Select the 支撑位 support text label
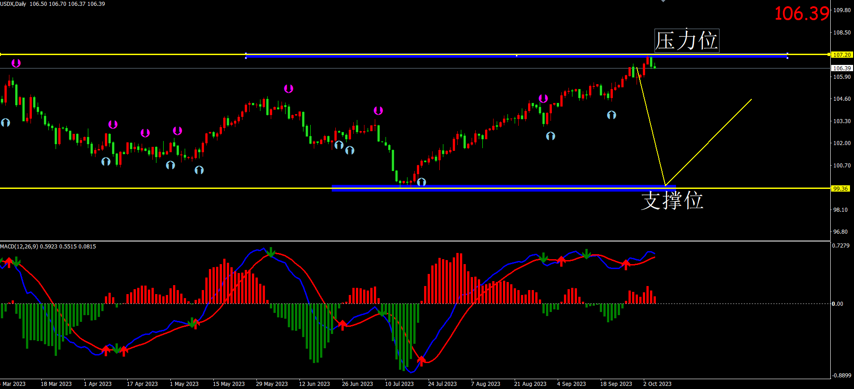Image resolution: width=854 pixels, height=389 pixels. [672, 200]
